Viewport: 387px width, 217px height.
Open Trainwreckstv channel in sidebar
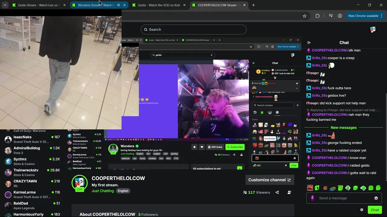(x=32, y=172)
